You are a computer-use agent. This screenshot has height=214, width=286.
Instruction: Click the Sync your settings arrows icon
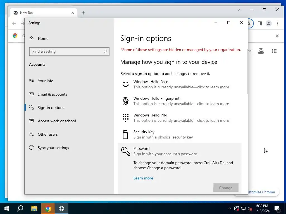(x=31, y=147)
